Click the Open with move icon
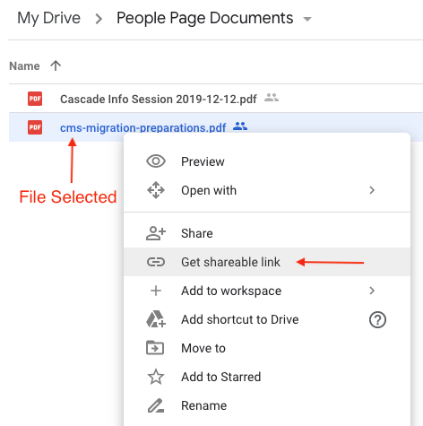Image resolution: width=423 pixels, height=426 pixels. 156,190
